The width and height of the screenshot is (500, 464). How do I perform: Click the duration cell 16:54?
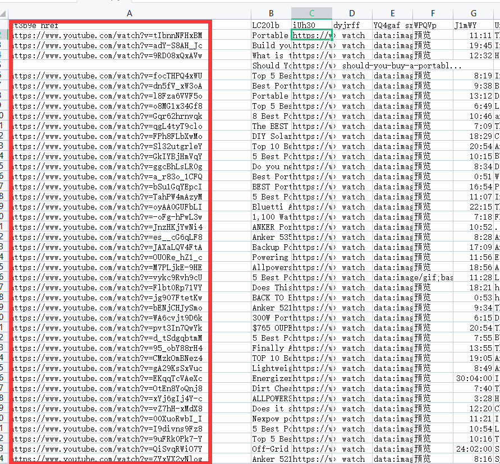coord(473,187)
